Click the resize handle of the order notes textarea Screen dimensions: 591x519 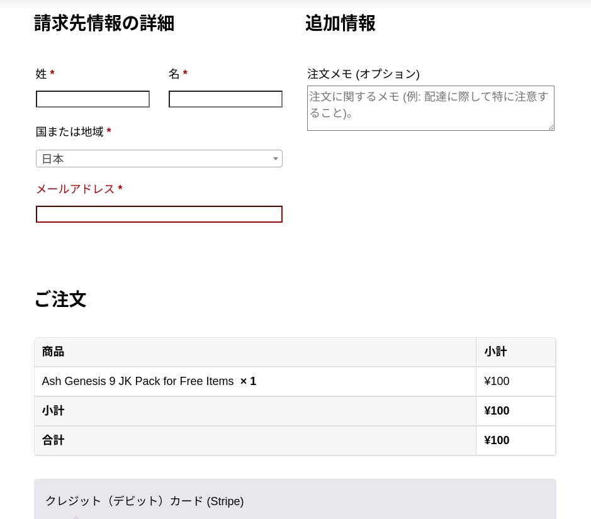551,127
